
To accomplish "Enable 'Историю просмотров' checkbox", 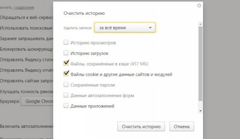I will (66, 42).
